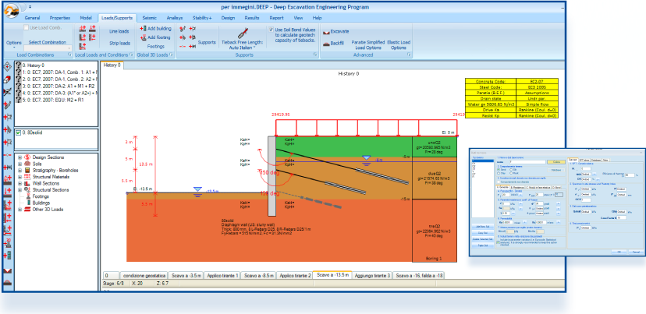Screen dimensions: 646x314
Task: Select the Scavo a -8.5 m stage tab
Action: click(x=258, y=275)
